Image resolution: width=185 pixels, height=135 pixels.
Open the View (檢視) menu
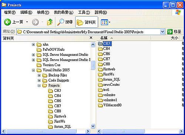(43, 12)
